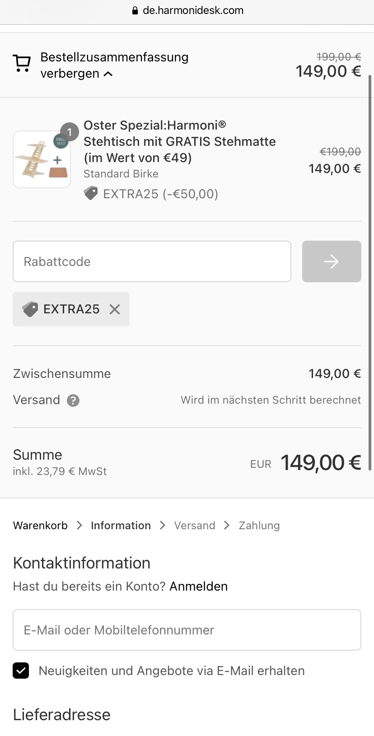Go back to the Warenkorb step
The width and height of the screenshot is (374, 736).
pyautogui.click(x=40, y=525)
